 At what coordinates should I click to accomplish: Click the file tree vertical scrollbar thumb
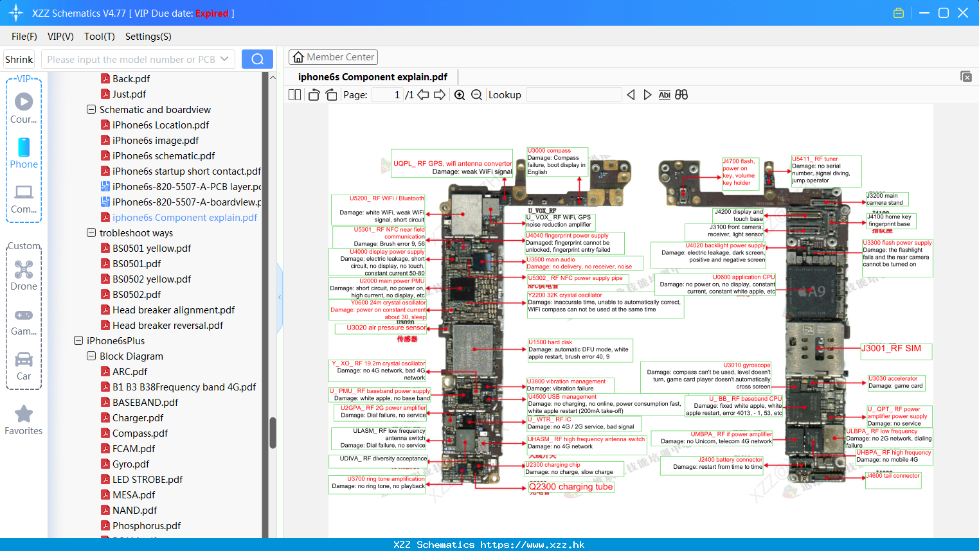tap(273, 433)
